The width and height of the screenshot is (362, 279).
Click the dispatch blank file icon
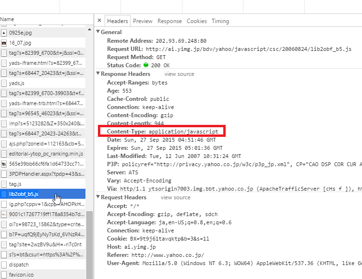tap(4, 265)
